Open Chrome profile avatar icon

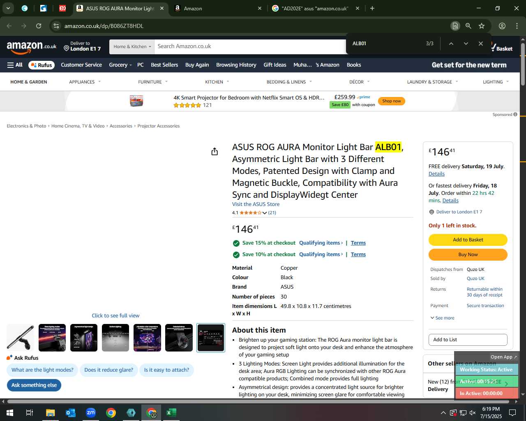(x=502, y=26)
